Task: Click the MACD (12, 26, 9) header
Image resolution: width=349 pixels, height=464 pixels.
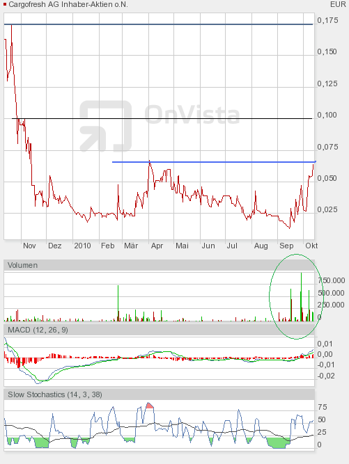Action: coord(159,330)
